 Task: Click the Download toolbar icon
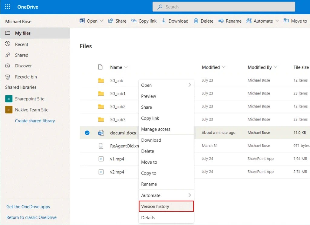click(175, 21)
